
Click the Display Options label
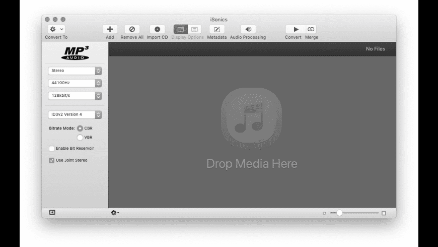click(187, 37)
